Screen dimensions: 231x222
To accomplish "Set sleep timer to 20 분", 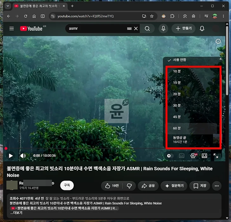I will [191, 94].
